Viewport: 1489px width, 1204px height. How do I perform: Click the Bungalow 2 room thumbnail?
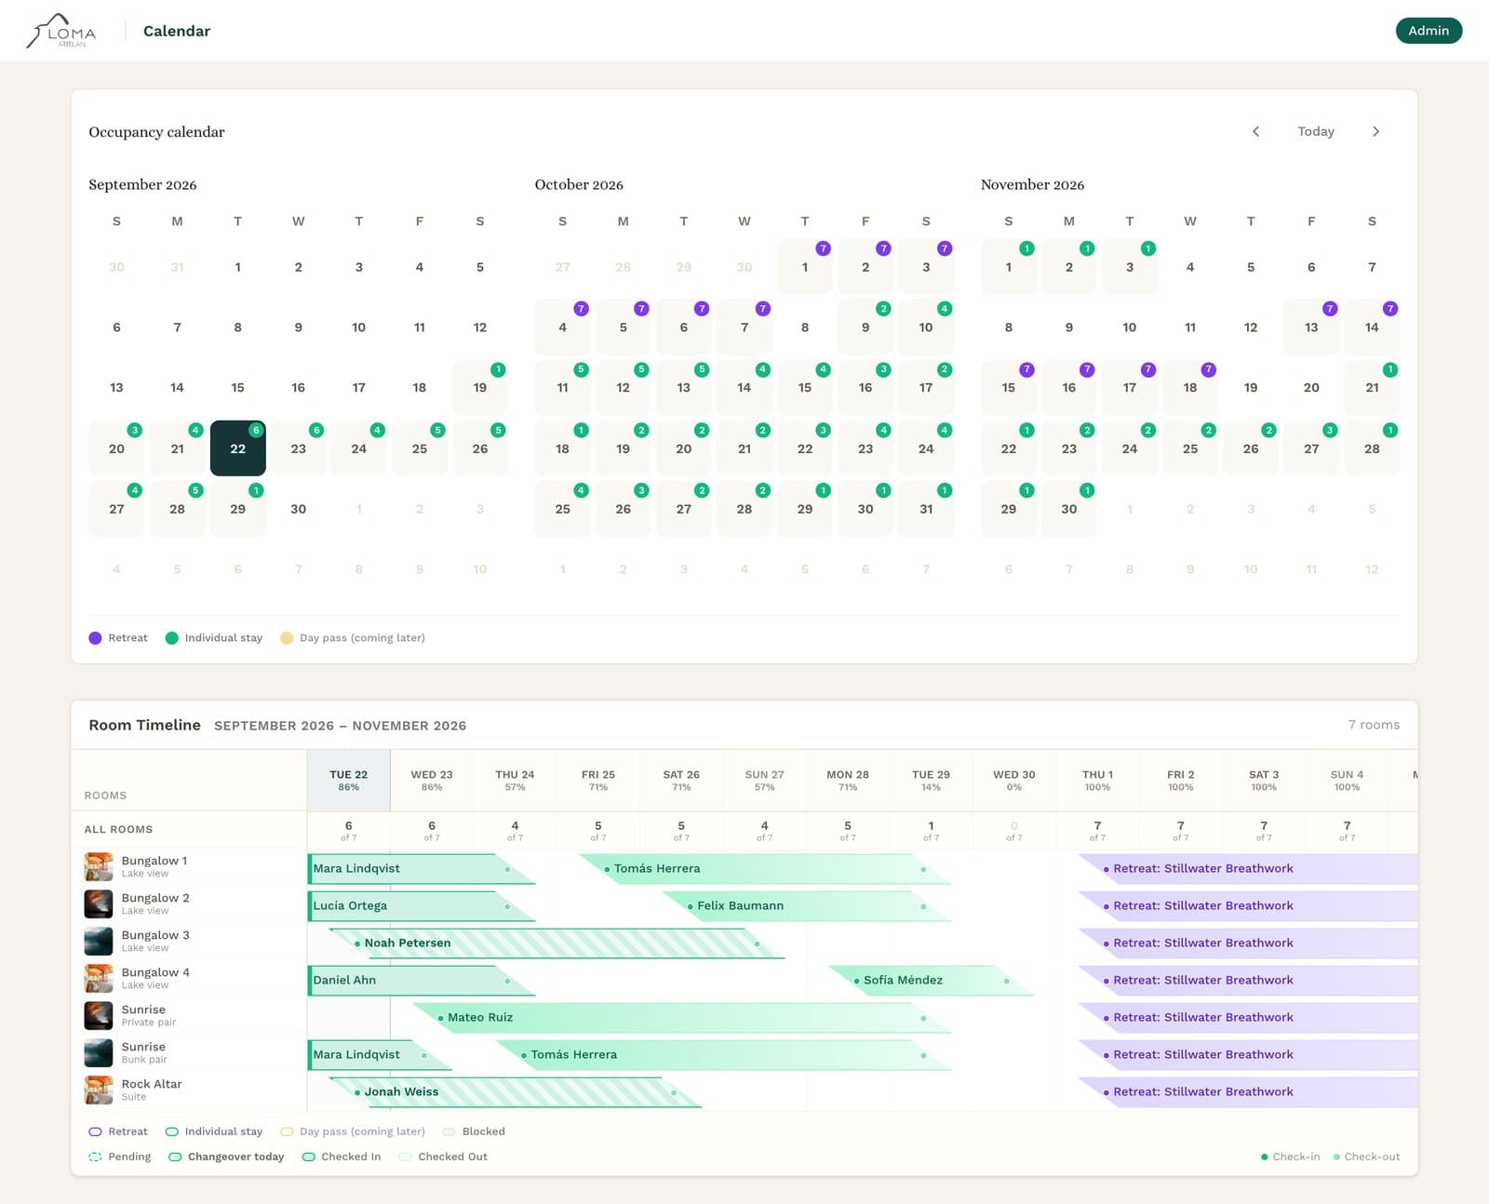[x=99, y=903]
